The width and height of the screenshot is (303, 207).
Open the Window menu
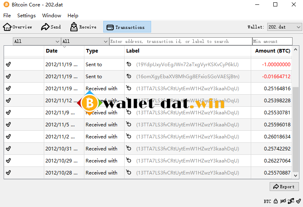[51, 15]
